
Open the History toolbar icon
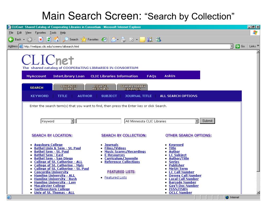tap(104, 40)
